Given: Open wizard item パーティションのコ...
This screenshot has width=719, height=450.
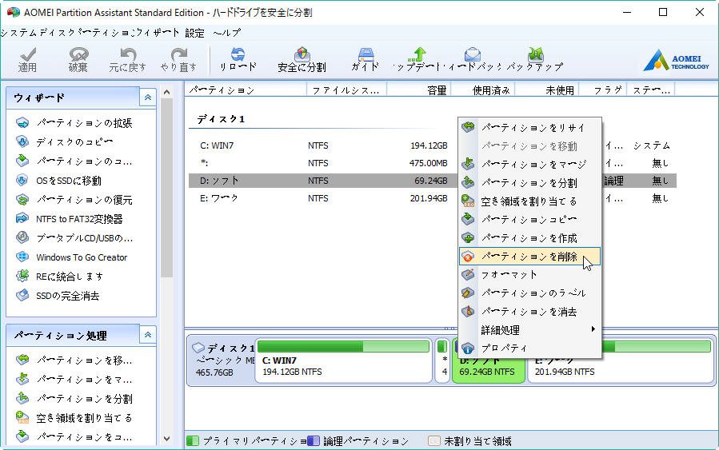Looking at the screenshot, I should click(74, 161).
